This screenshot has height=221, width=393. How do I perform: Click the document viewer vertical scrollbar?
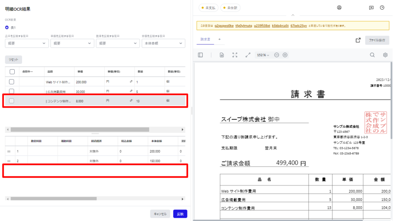pos(391,100)
